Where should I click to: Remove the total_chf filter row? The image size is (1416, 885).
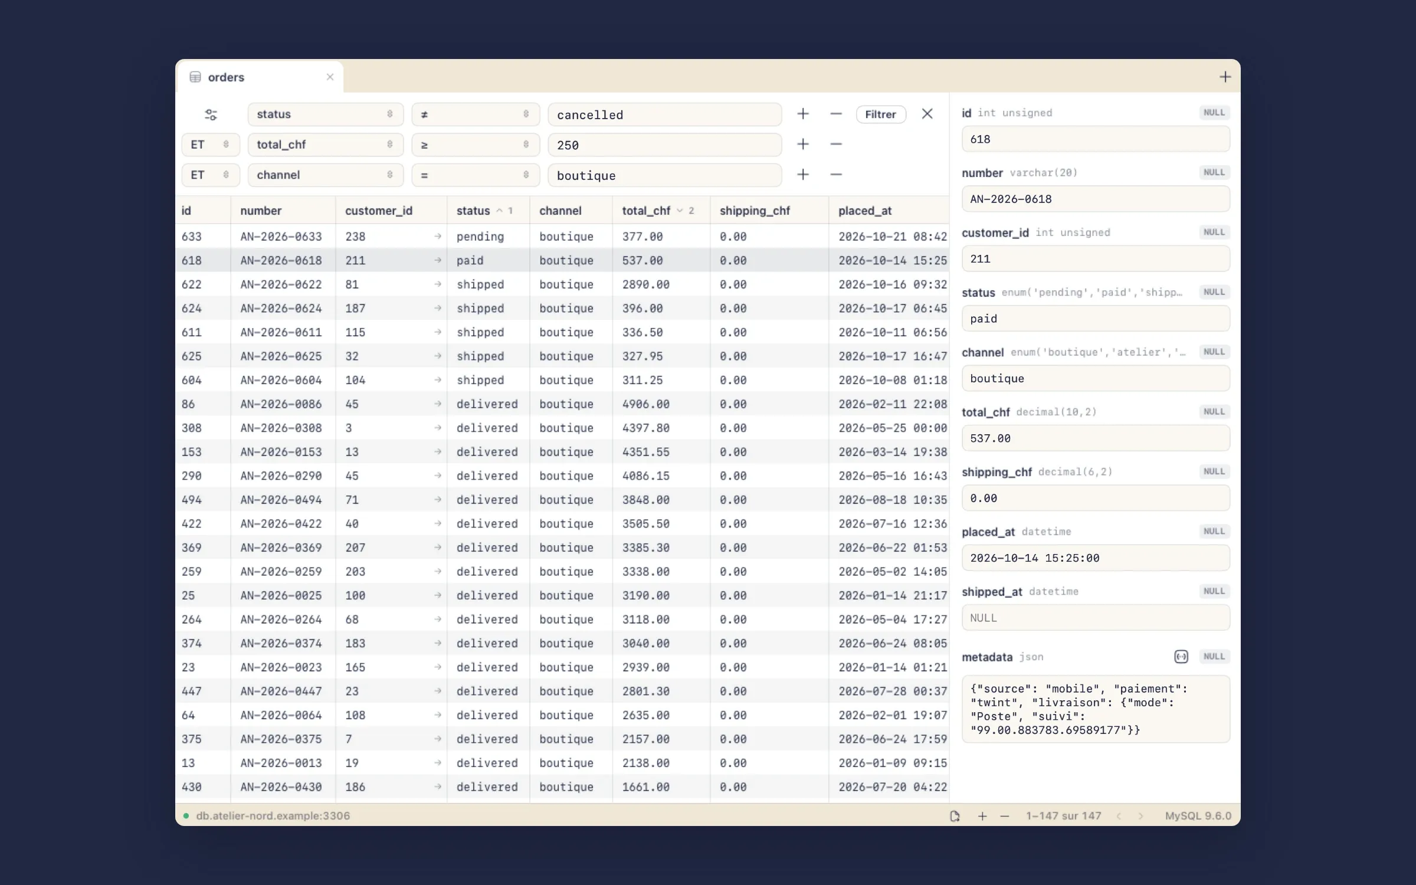[836, 144]
